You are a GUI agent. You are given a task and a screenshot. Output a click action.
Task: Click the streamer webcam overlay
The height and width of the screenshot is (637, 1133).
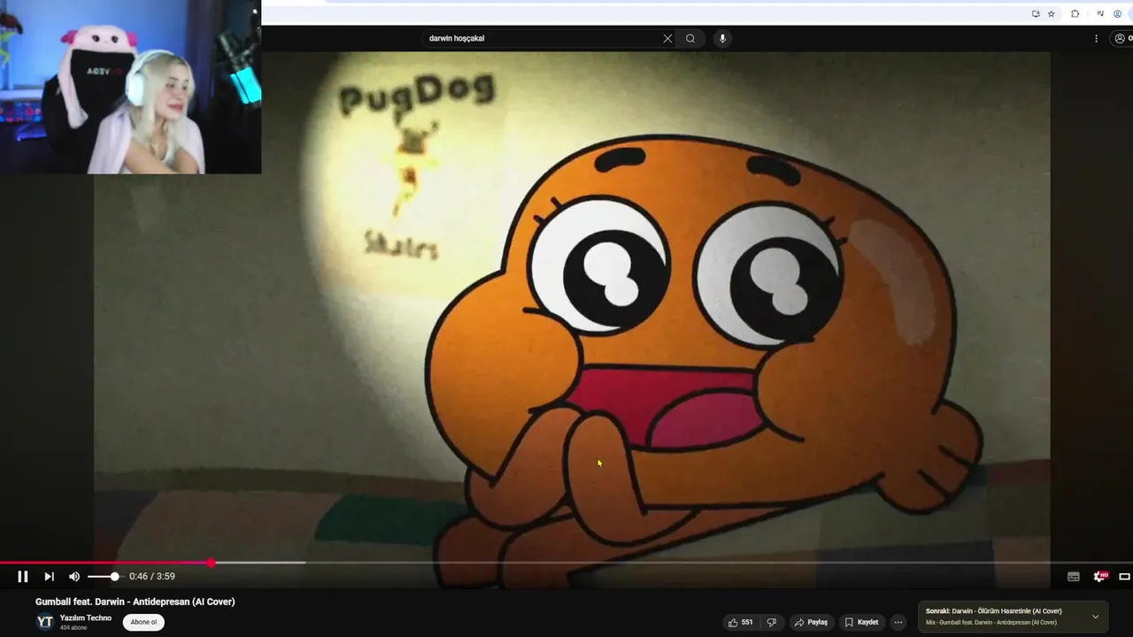[130, 87]
